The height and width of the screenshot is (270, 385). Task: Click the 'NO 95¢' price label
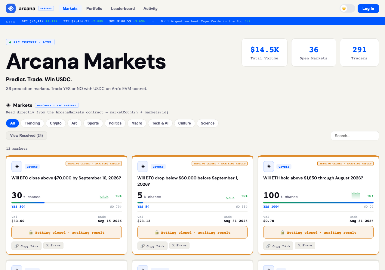point(242,206)
